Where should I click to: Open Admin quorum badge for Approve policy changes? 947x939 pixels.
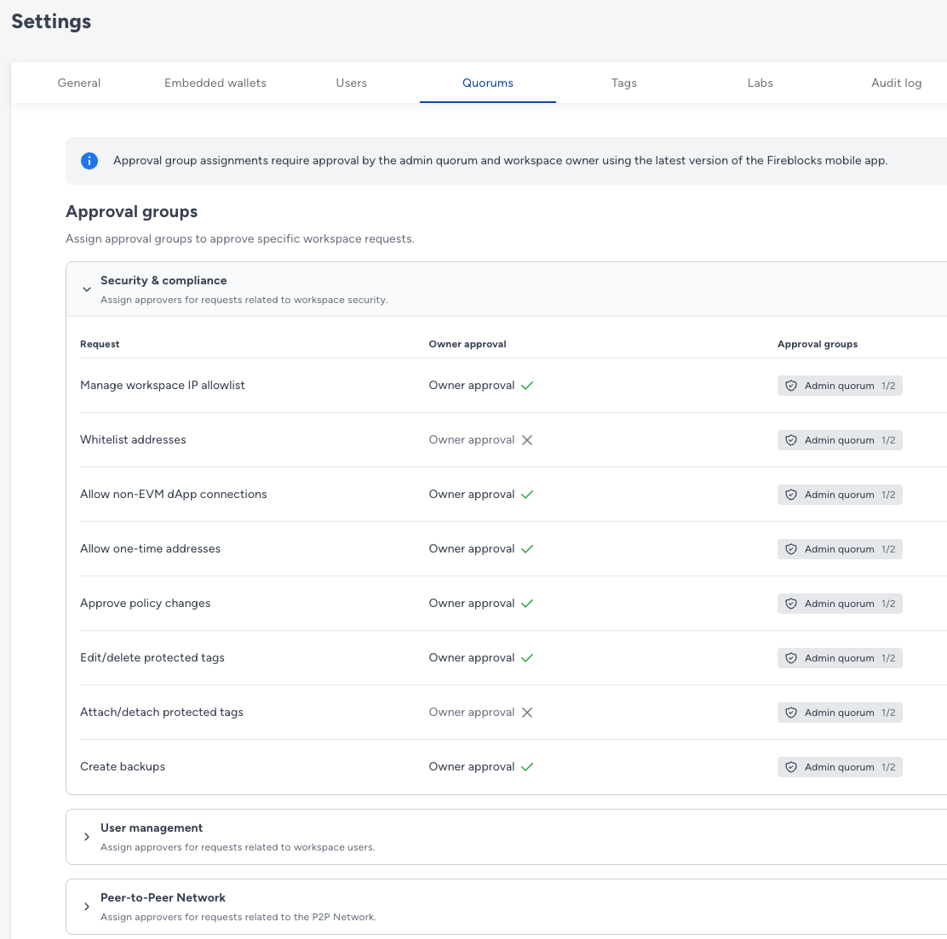coord(840,604)
